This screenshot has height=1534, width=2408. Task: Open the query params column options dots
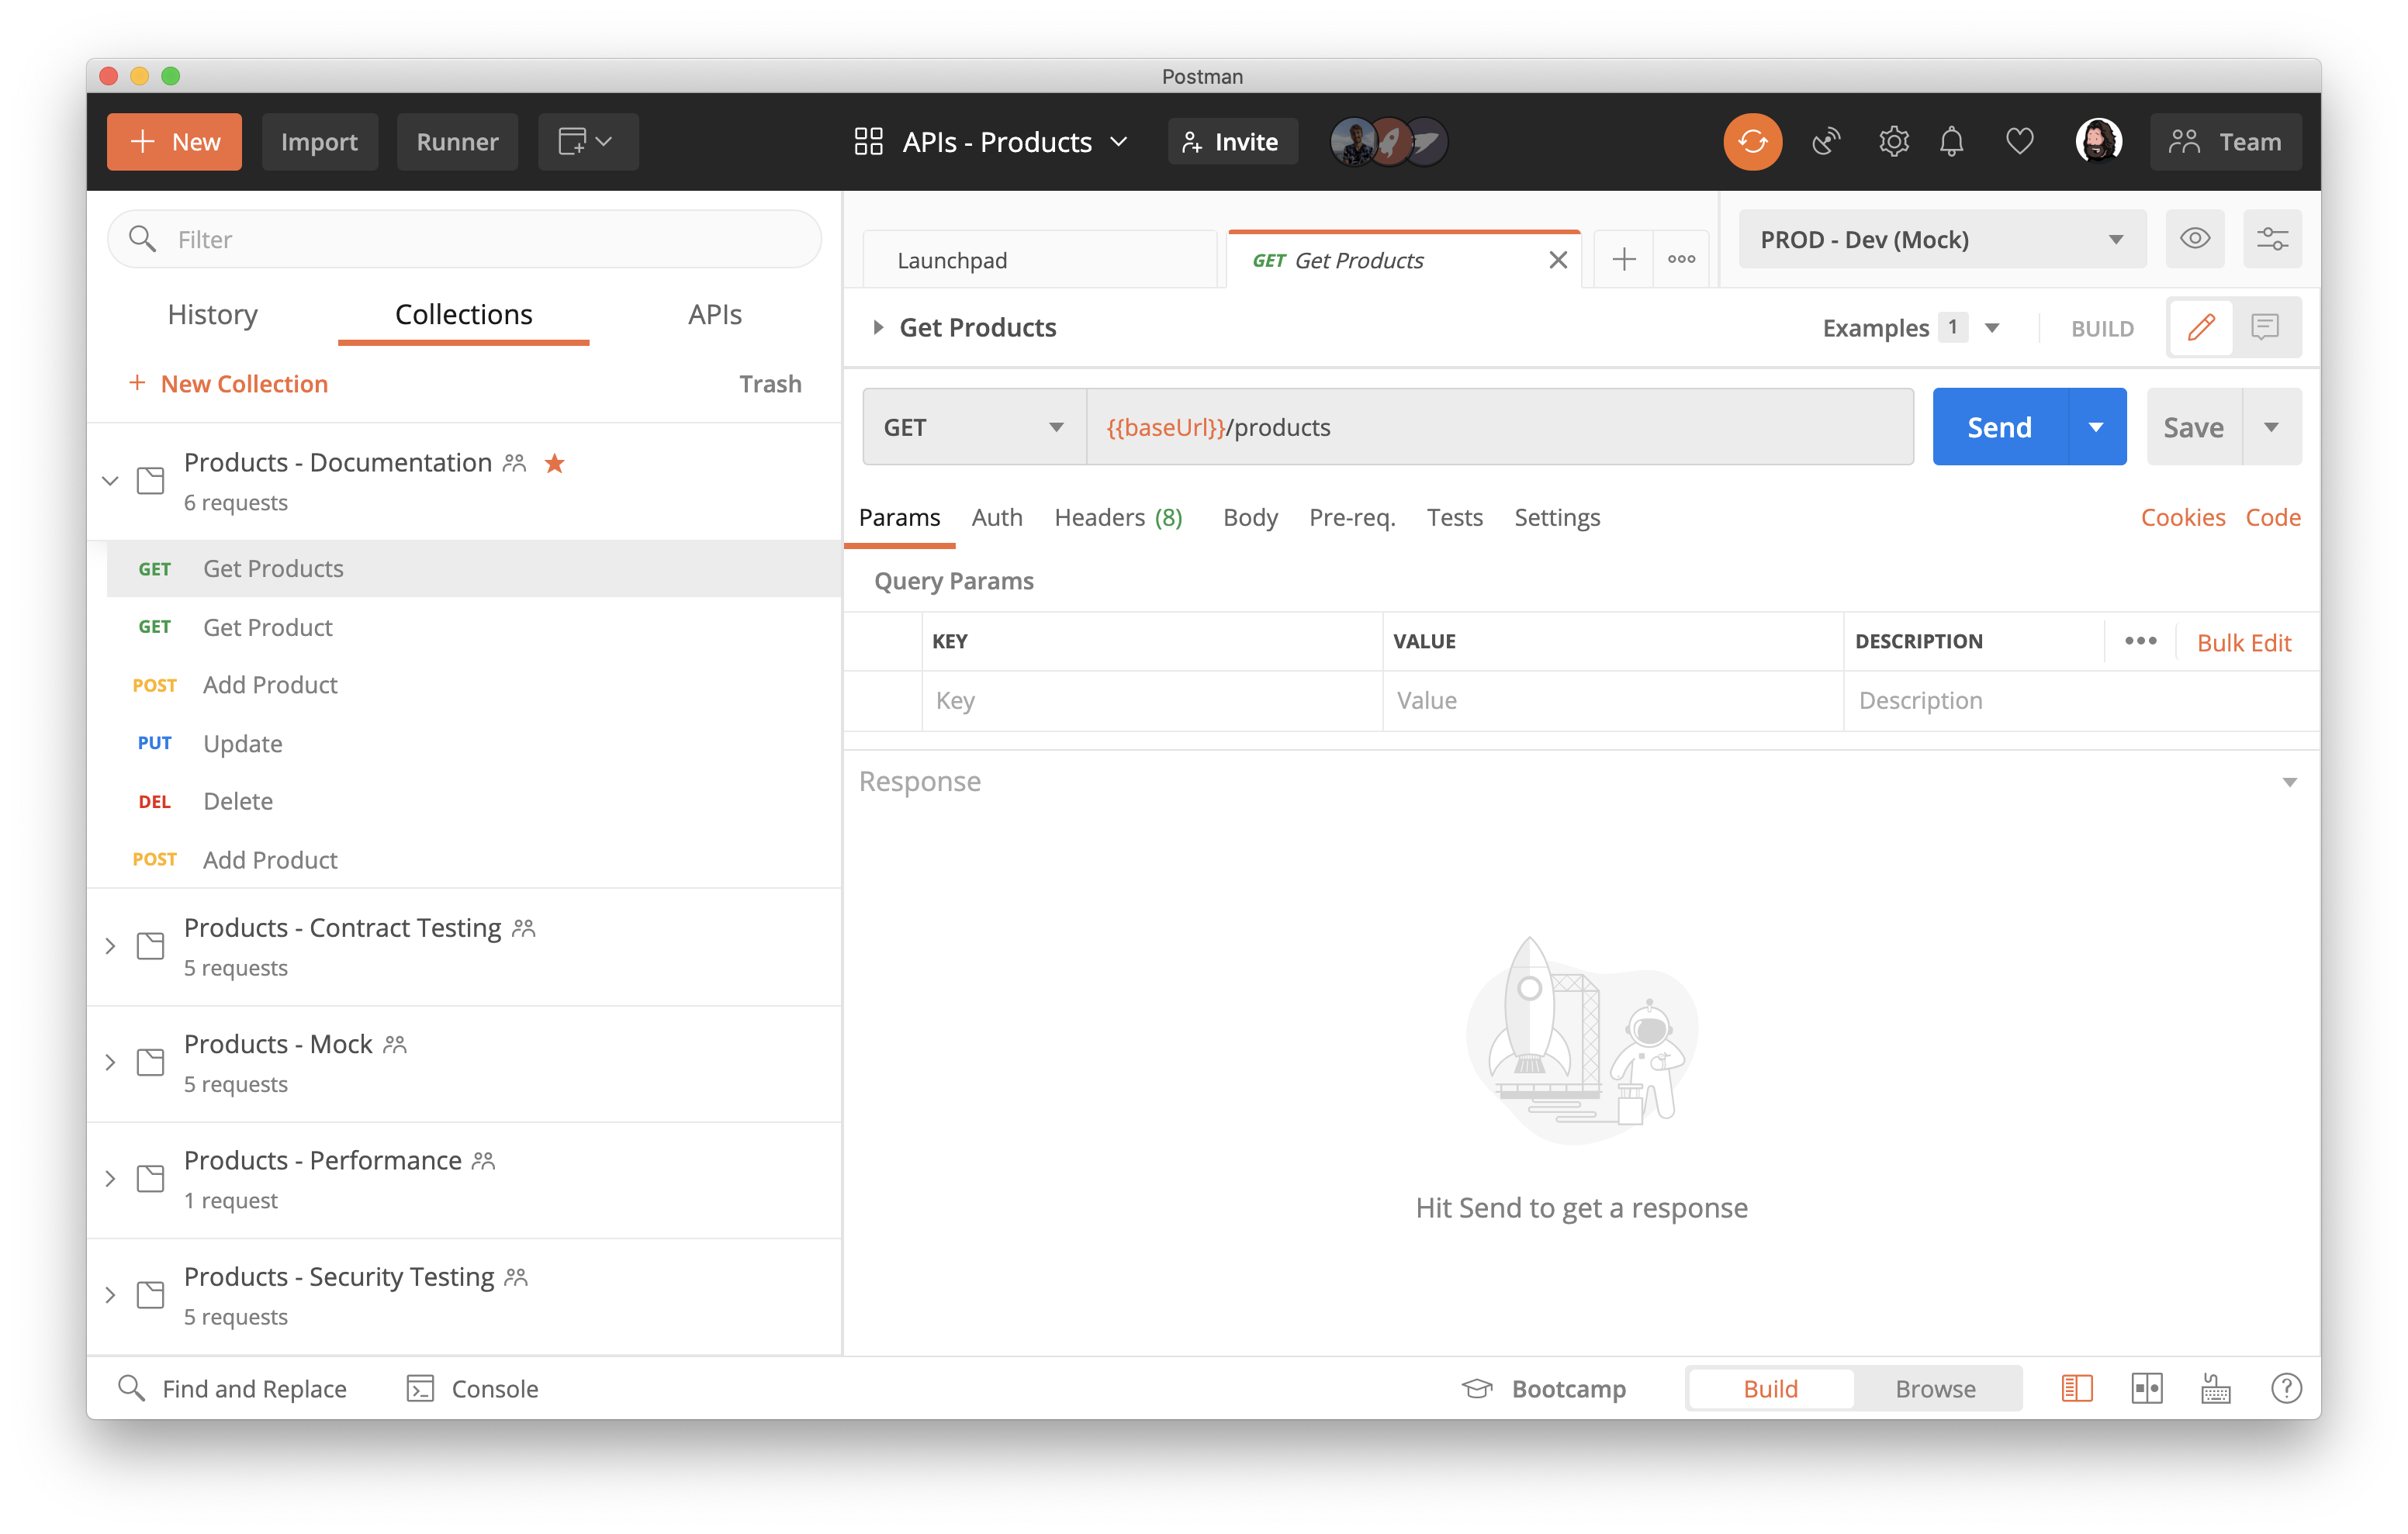[2140, 641]
